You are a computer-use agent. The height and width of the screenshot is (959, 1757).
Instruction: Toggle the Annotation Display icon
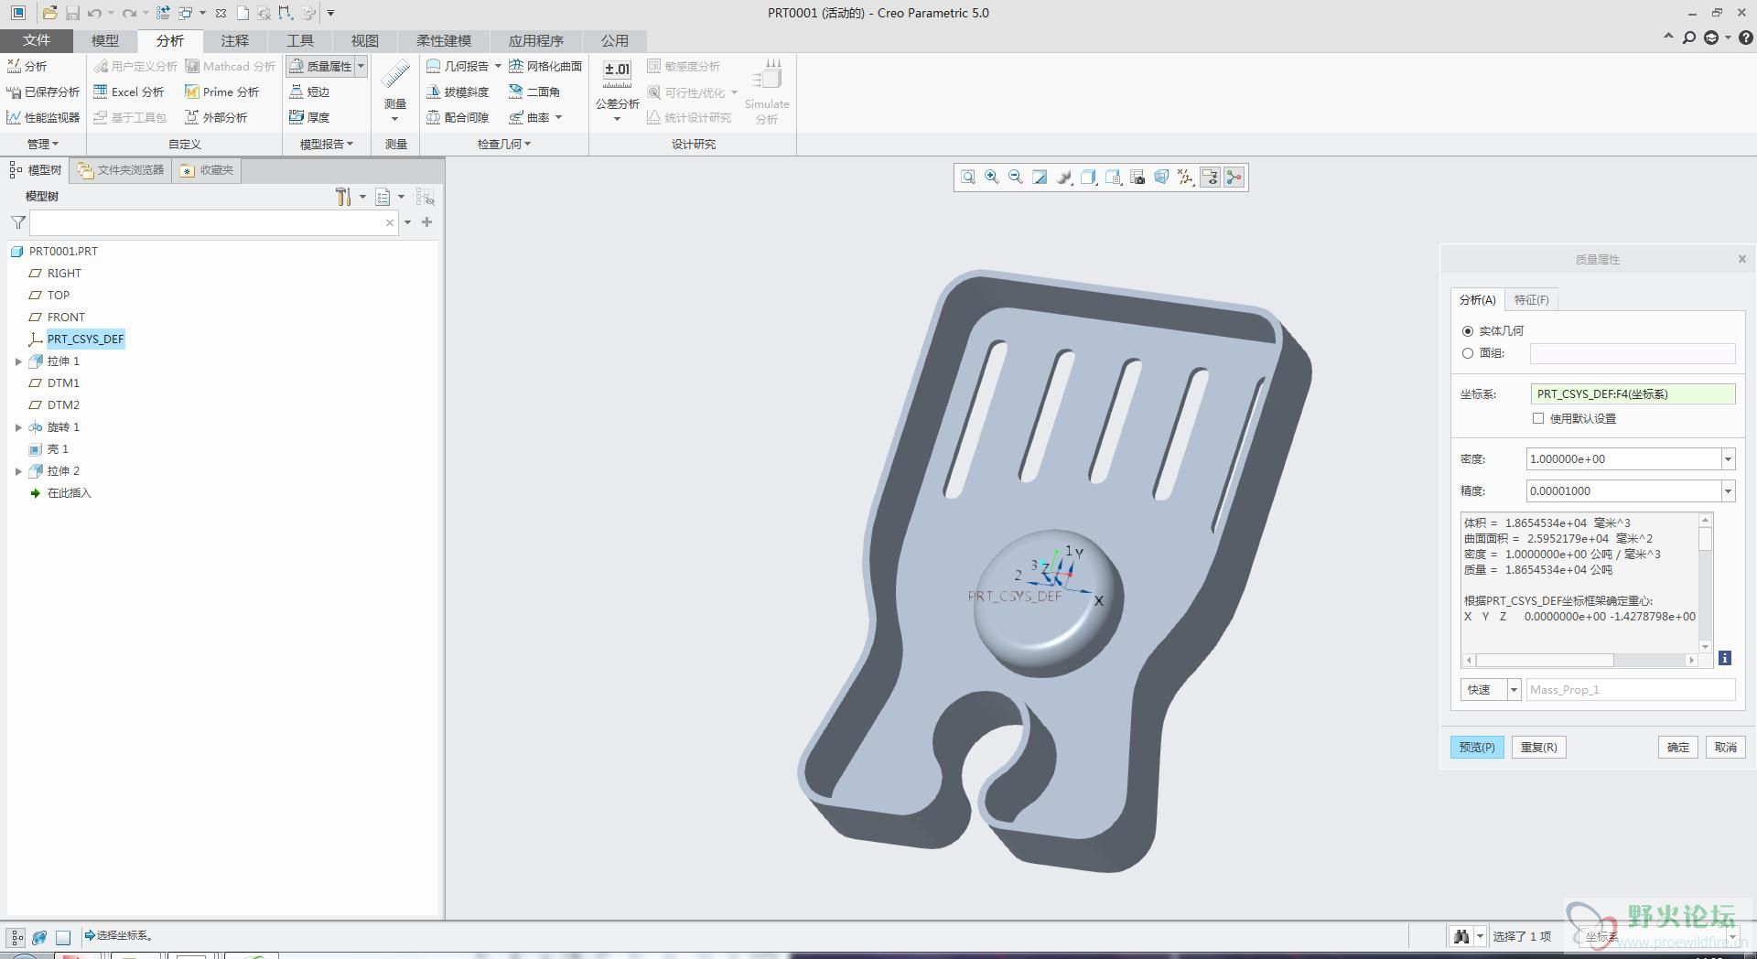(x=1210, y=178)
